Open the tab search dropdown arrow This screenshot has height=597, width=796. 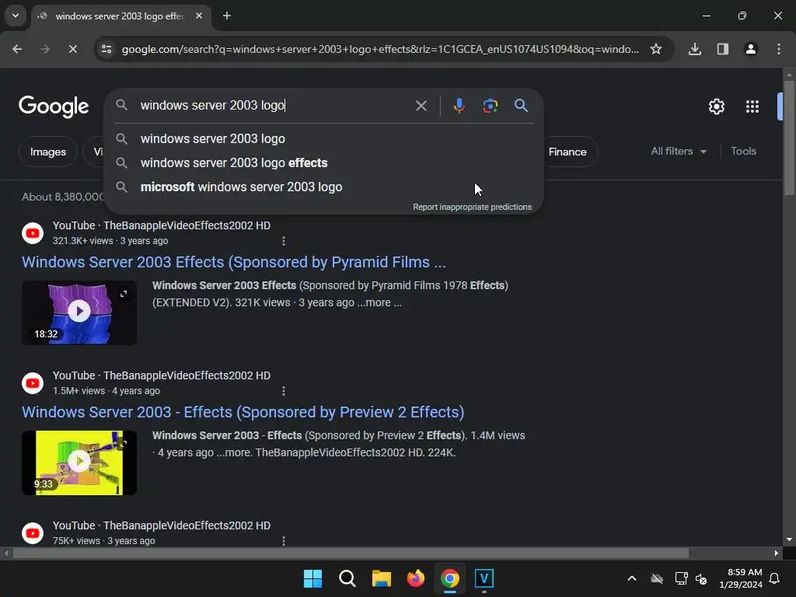[16, 16]
